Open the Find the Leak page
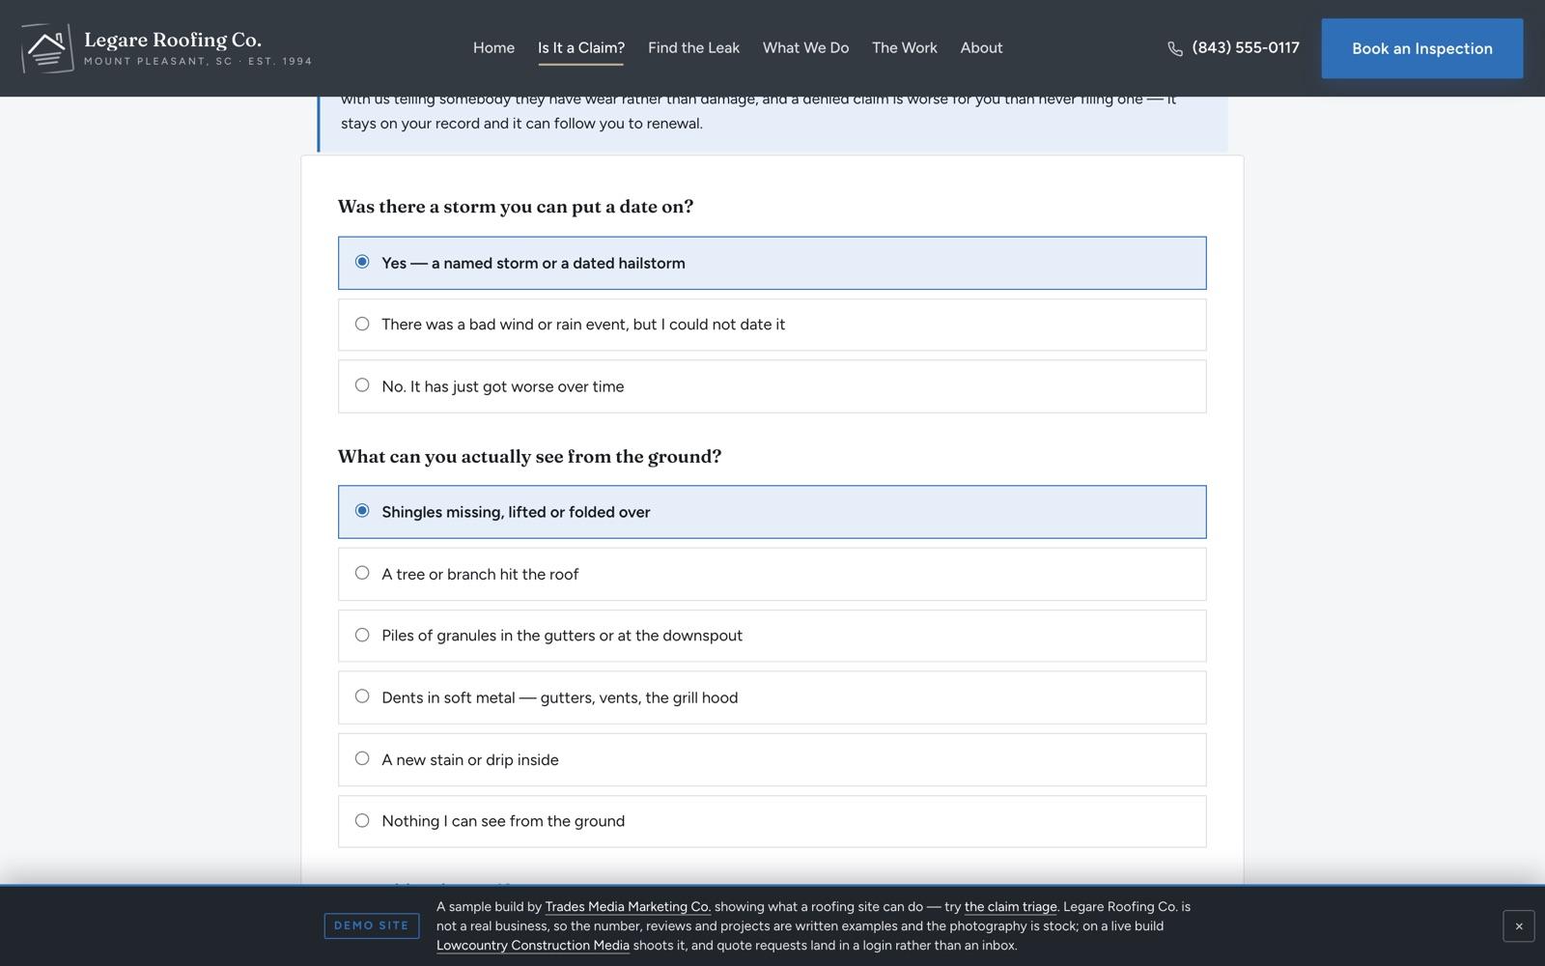Screen dimensions: 1545x966 pos(693,47)
